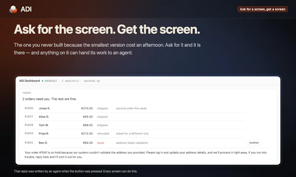
Task: Click customer name 'Tom W.'
Action: pos(44,125)
